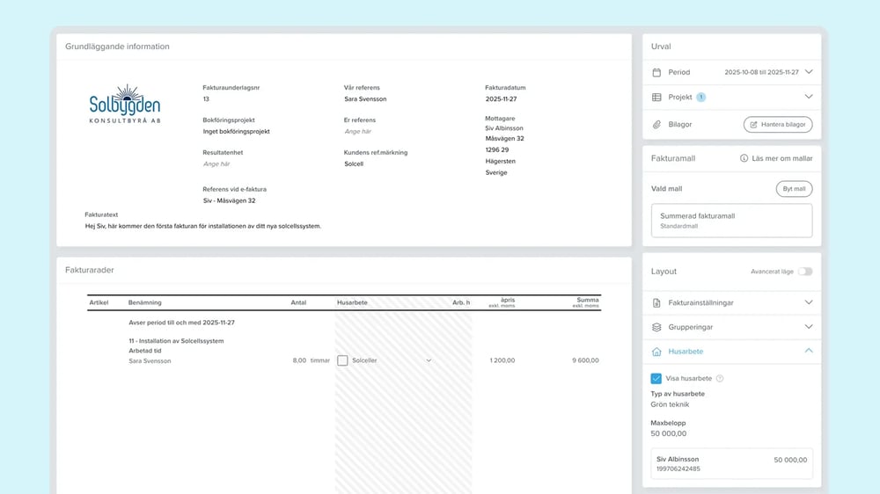The height and width of the screenshot is (494, 880).
Task: Click the document icon for Fakturainställningar
Action: coord(656,302)
